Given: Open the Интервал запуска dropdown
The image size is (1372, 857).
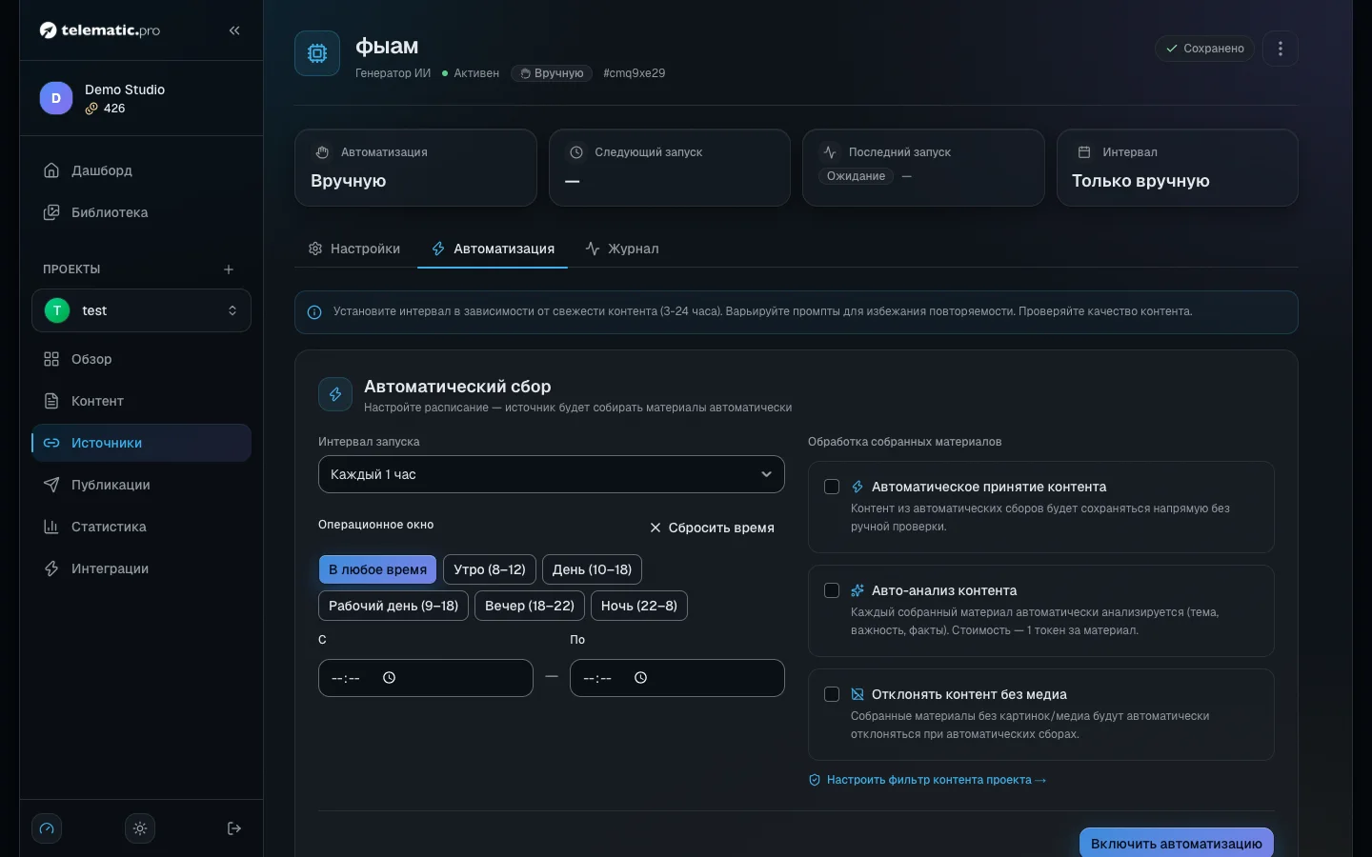Looking at the screenshot, I should click(x=552, y=474).
